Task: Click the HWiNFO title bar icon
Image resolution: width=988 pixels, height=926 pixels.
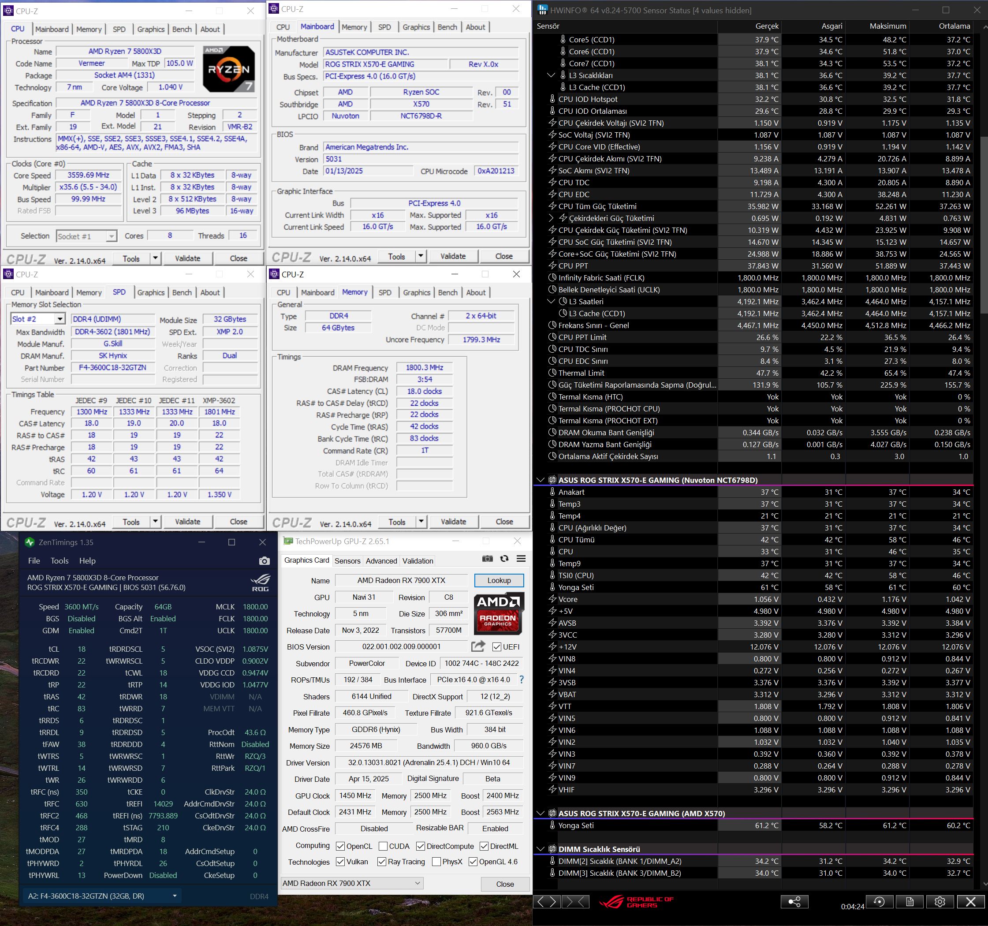Action: tap(542, 10)
